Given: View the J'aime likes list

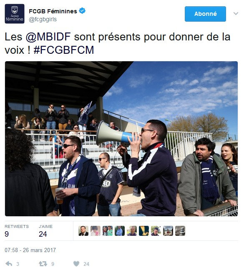Looking at the screenshot, I should pyautogui.click(x=45, y=231).
